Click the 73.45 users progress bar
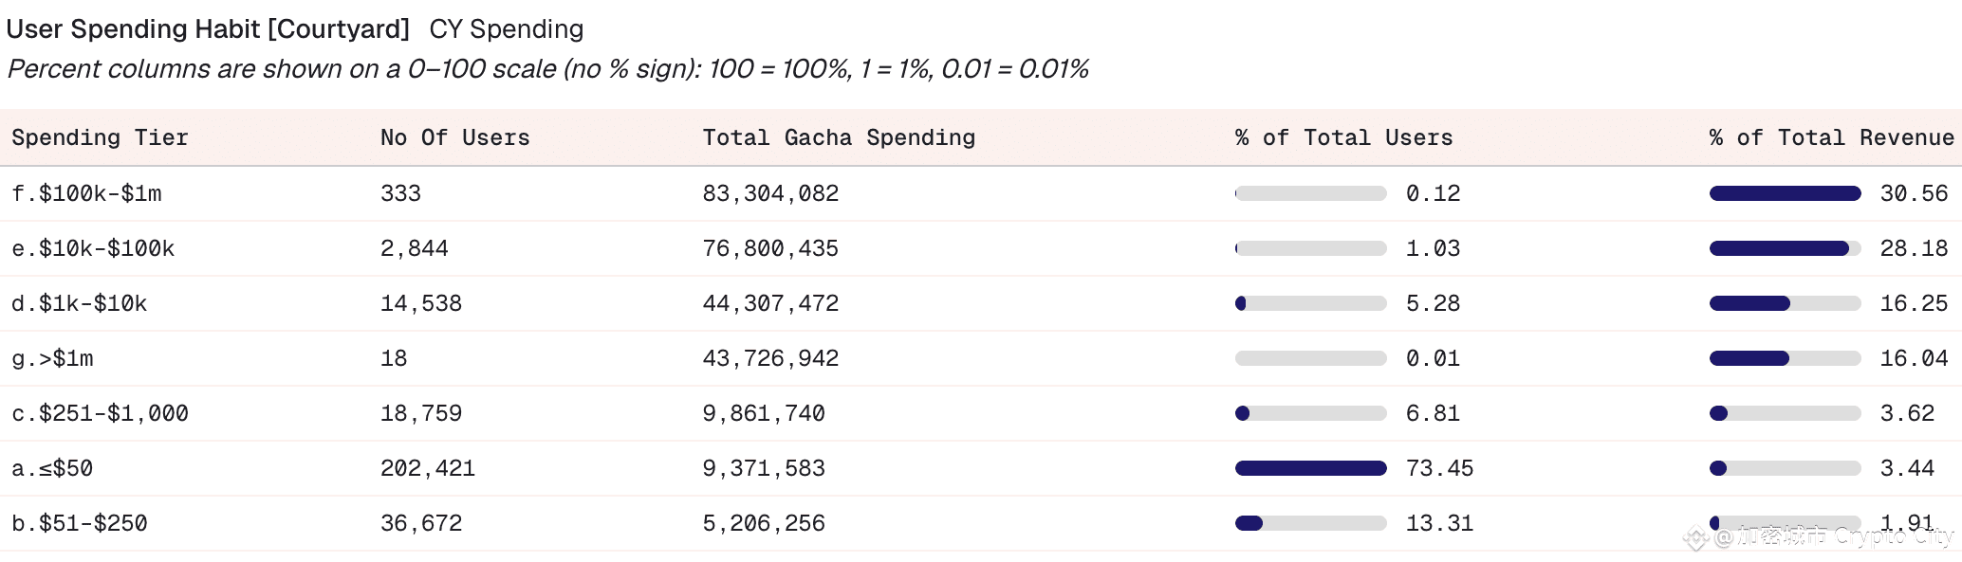This screenshot has height=562, width=1962. tap(1310, 468)
